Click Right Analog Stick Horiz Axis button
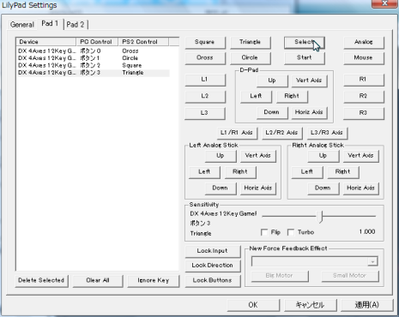The height and width of the screenshot is (317, 399). (361, 188)
